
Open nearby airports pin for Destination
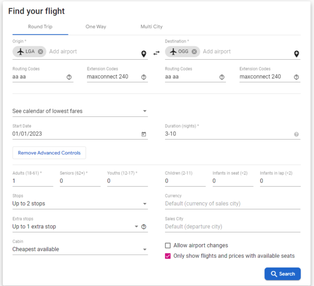297,54
